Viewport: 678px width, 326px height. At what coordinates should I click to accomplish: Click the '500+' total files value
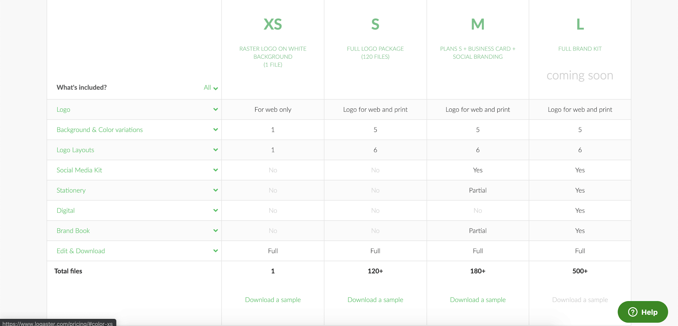(x=580, y=271)
